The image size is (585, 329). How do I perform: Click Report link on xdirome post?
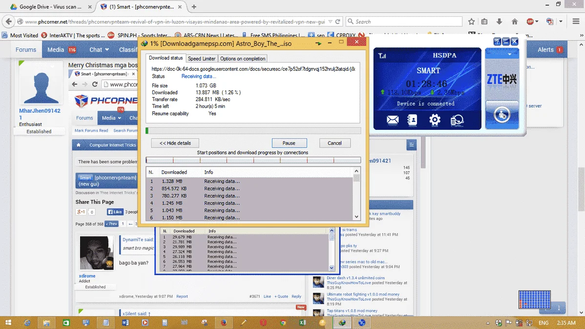[182, 297]
